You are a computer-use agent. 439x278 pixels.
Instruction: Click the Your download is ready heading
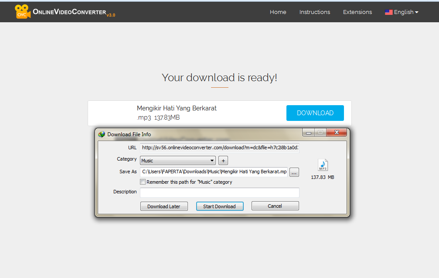pos(220,78)
